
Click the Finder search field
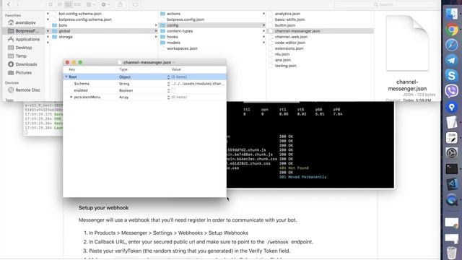click(x=386, y=4)
